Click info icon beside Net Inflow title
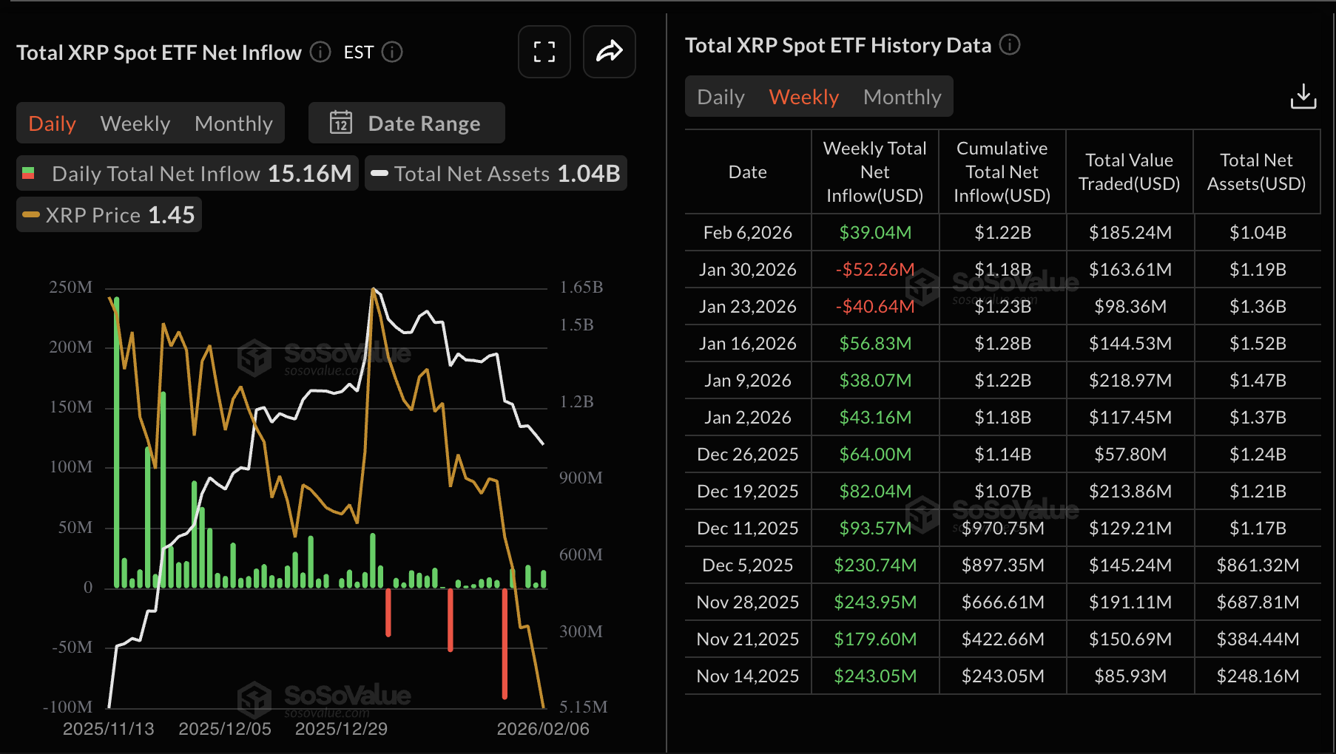The height and width of the screenshot is (754, 1336). click(320, 52)
